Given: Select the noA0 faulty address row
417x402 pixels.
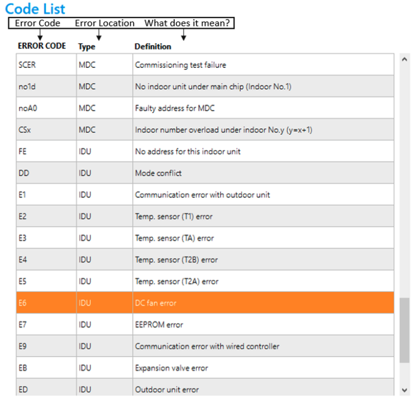Looking at the screenshot, I should pyautogui.click(x=205, y=108).
